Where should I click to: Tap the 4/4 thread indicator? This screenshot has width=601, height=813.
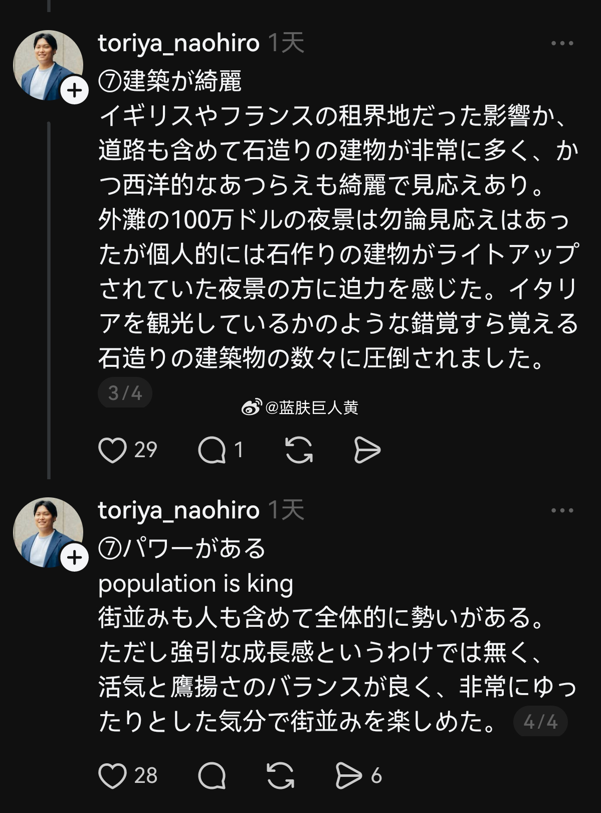point(540,722)
